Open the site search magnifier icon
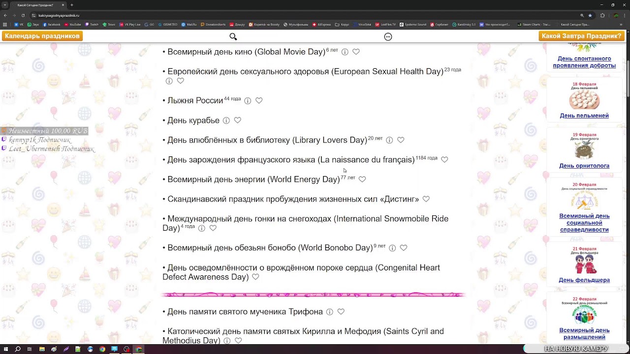Viewport: 630px width, 354px height. coord(233,37)
